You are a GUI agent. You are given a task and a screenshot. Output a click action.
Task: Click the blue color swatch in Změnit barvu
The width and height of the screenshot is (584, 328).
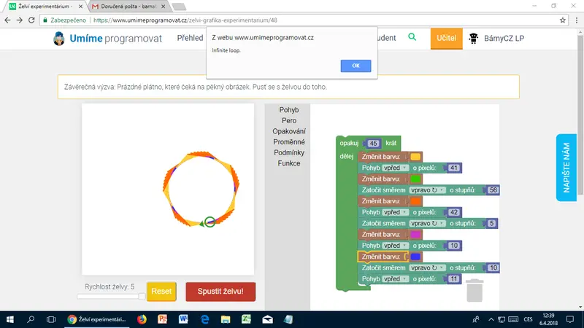click(x=415, y=257)
